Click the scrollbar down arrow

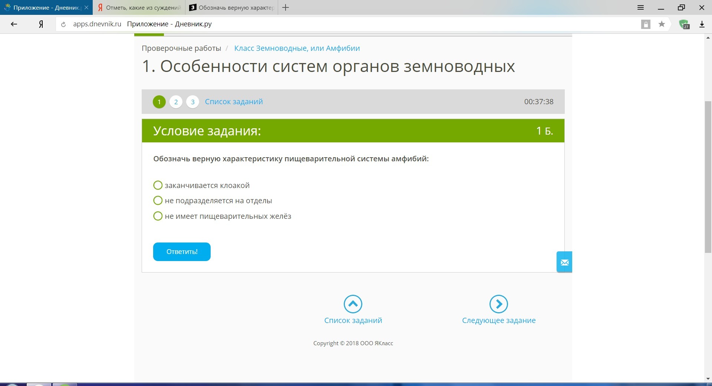pos(708,379)
